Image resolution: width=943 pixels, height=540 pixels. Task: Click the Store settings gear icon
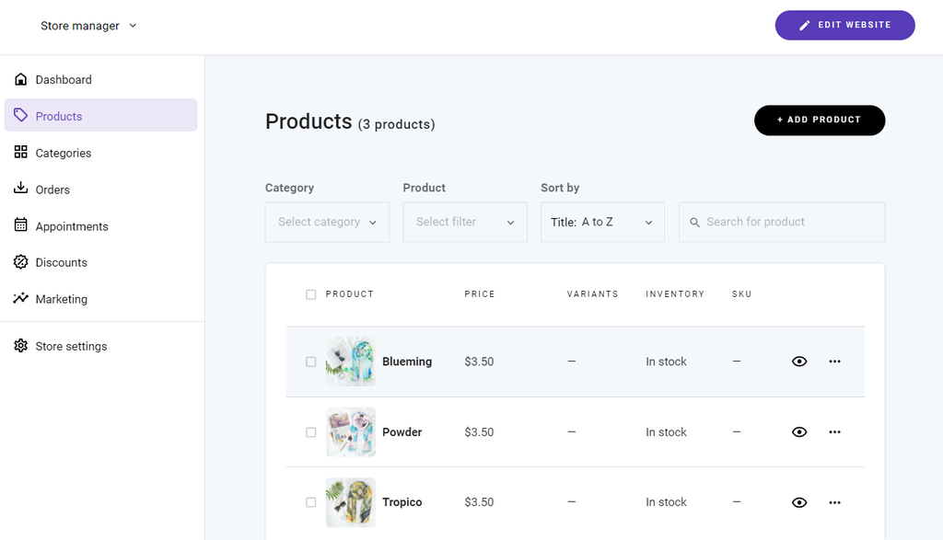coord(21,346)
